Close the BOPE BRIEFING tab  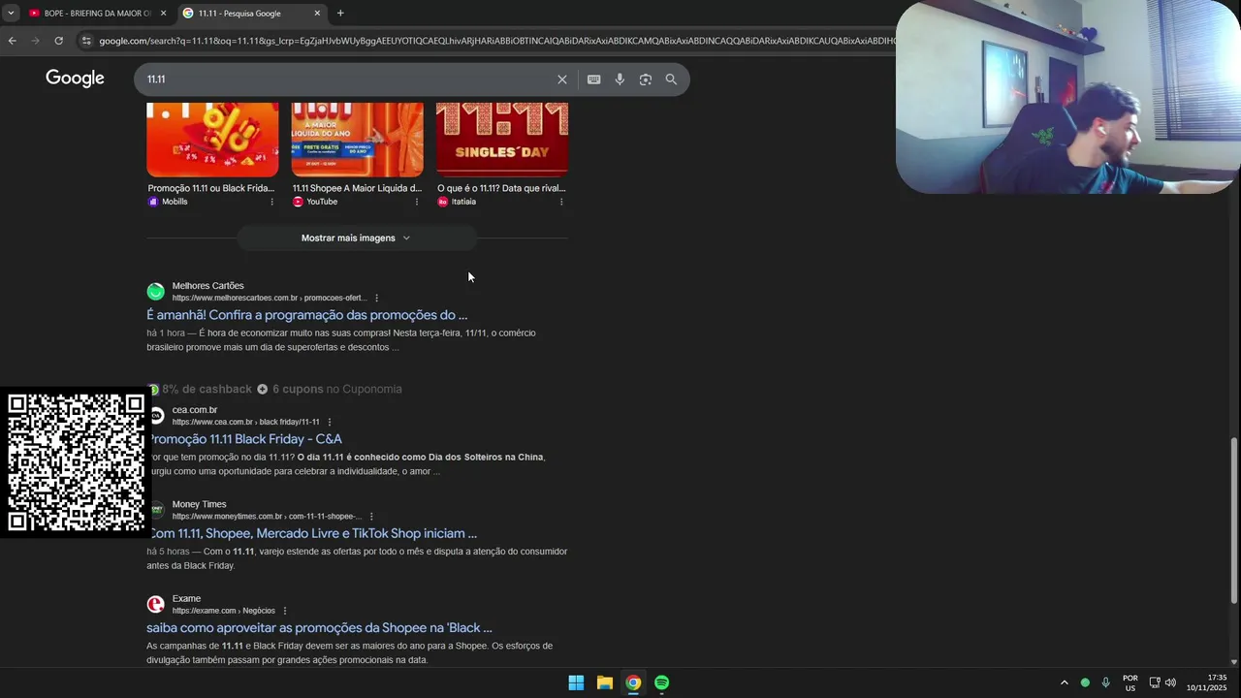point(163,14)
